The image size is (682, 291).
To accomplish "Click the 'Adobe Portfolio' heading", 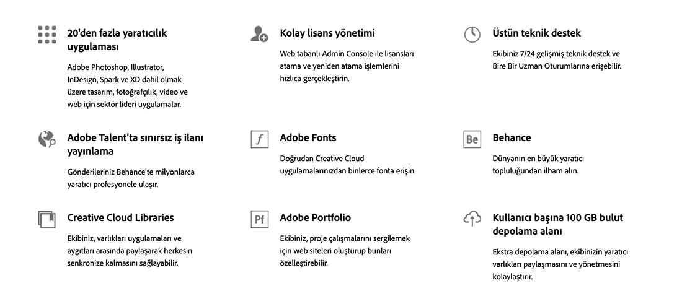I will (316, 217).
